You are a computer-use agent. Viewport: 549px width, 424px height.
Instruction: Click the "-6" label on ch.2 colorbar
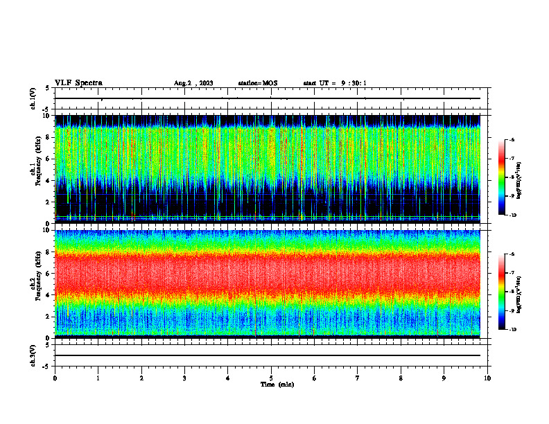512,254
